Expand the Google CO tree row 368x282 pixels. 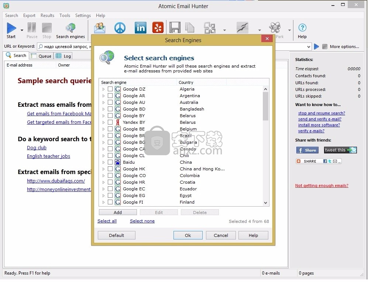[103, 176]
